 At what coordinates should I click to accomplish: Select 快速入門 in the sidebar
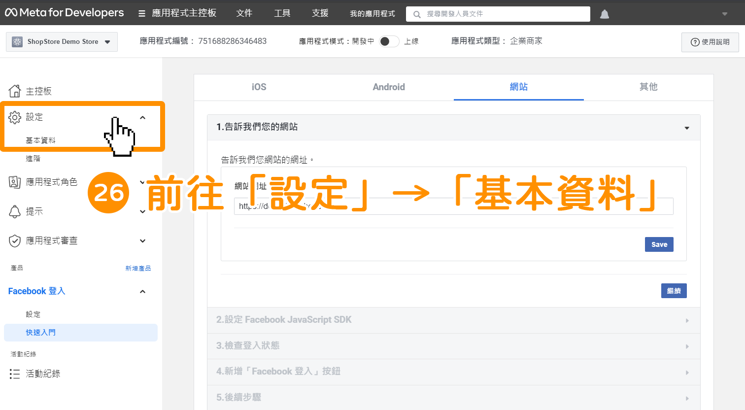pyautogui.click(x=81, y=333)
